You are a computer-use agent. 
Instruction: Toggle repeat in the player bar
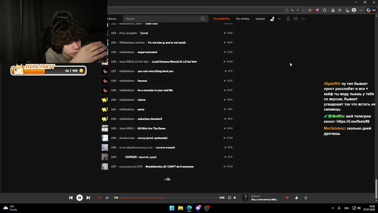tap(107, 198)
